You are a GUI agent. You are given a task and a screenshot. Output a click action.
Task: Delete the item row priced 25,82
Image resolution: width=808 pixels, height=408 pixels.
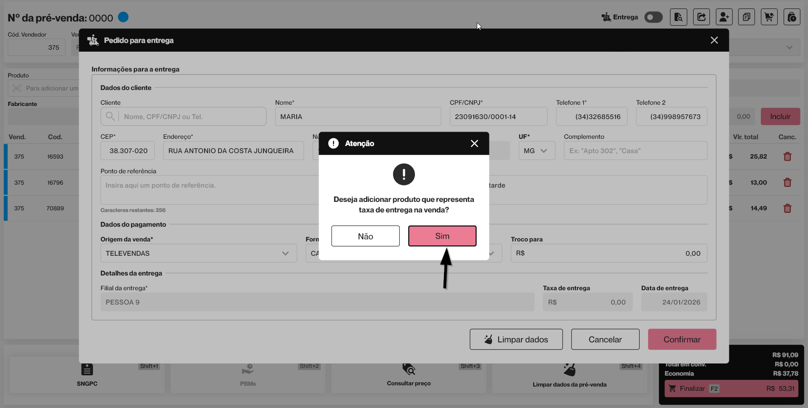click(787, 156)
